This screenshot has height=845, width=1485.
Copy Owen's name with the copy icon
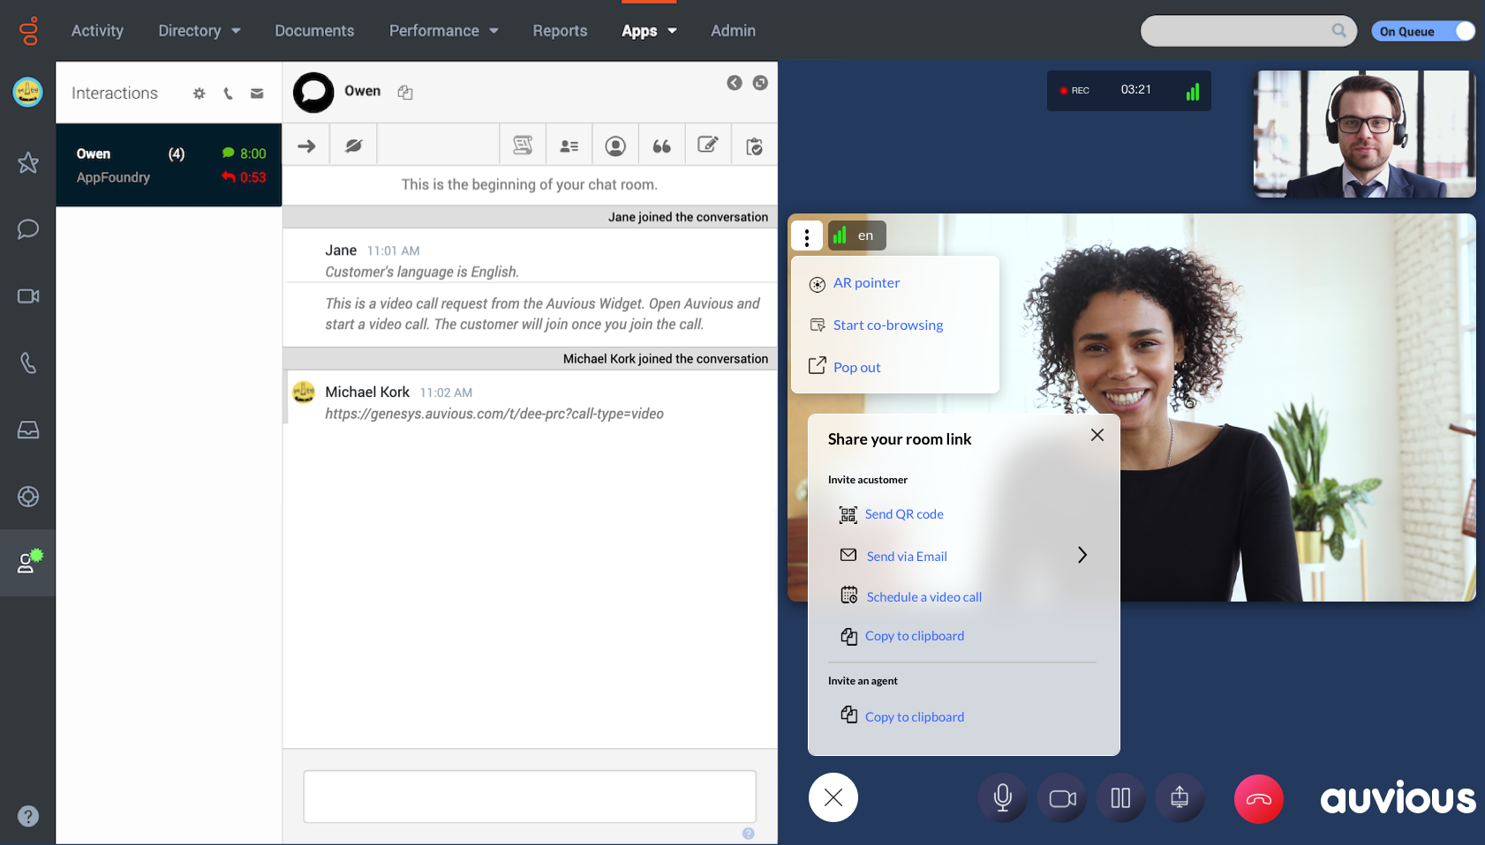405,93
